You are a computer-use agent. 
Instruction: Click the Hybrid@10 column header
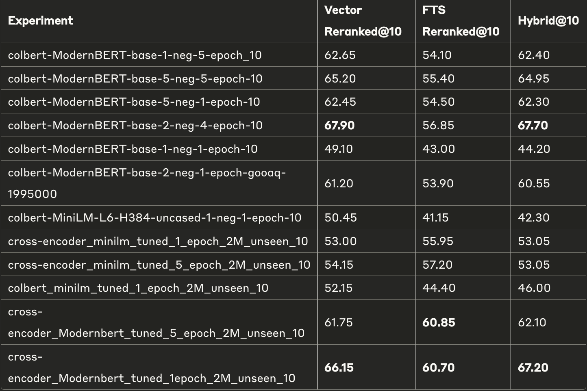548,21
